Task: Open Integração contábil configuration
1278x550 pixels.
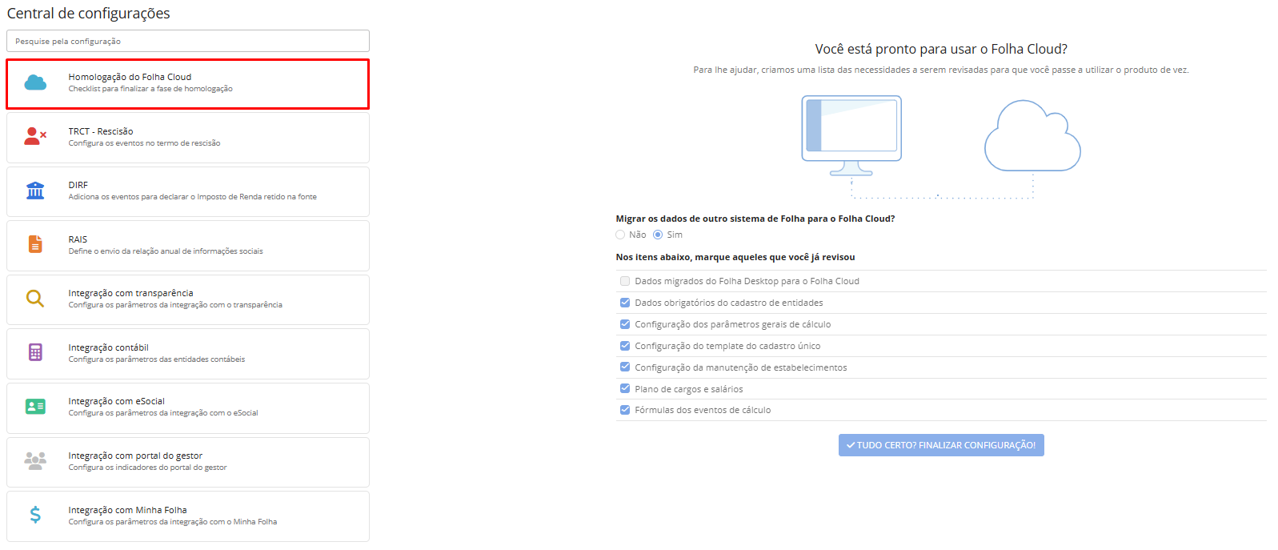Action: [x=188, y=354]
